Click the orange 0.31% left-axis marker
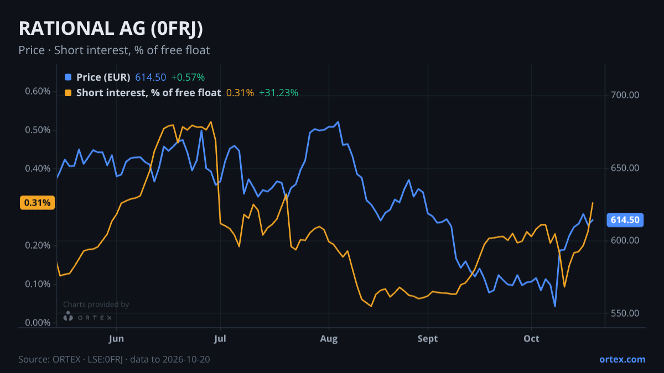 (x=37, y=203)
